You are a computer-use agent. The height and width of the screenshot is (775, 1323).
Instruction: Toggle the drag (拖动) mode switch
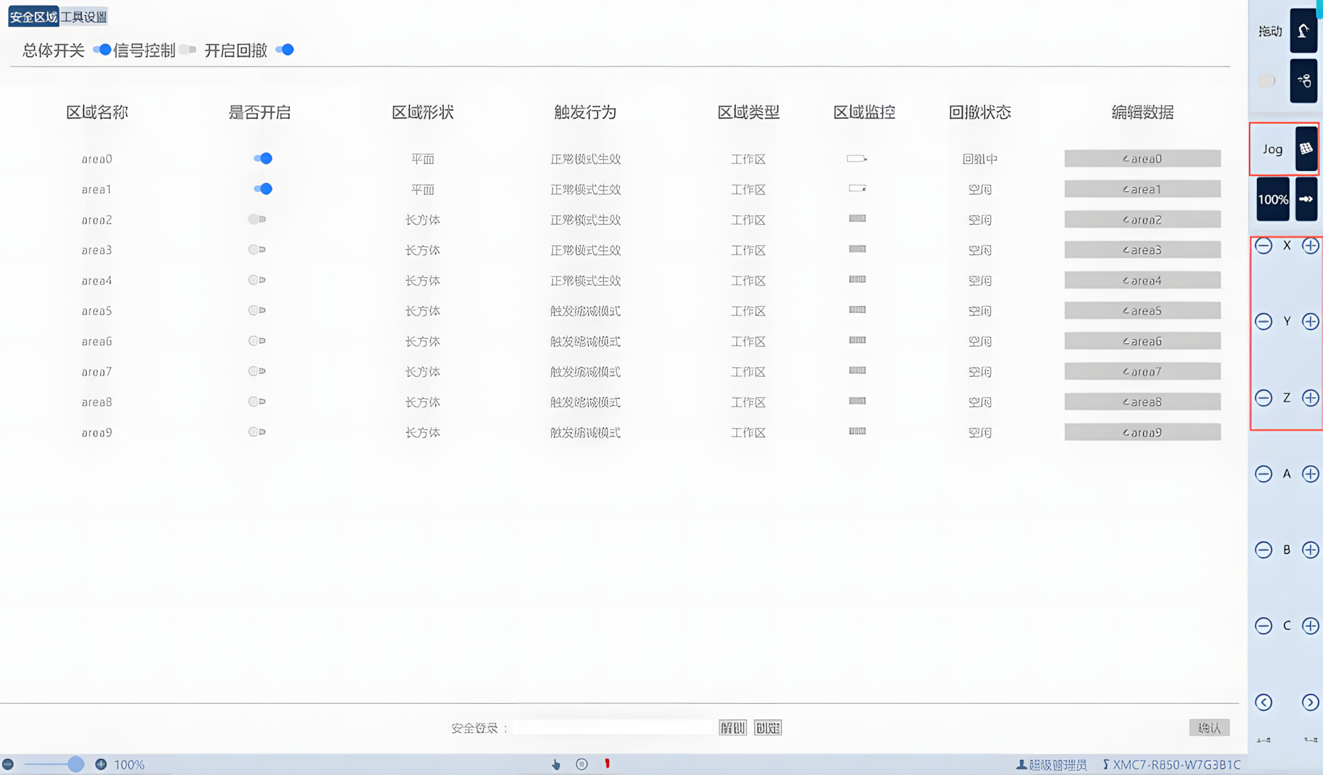(x=1266, y=81)
